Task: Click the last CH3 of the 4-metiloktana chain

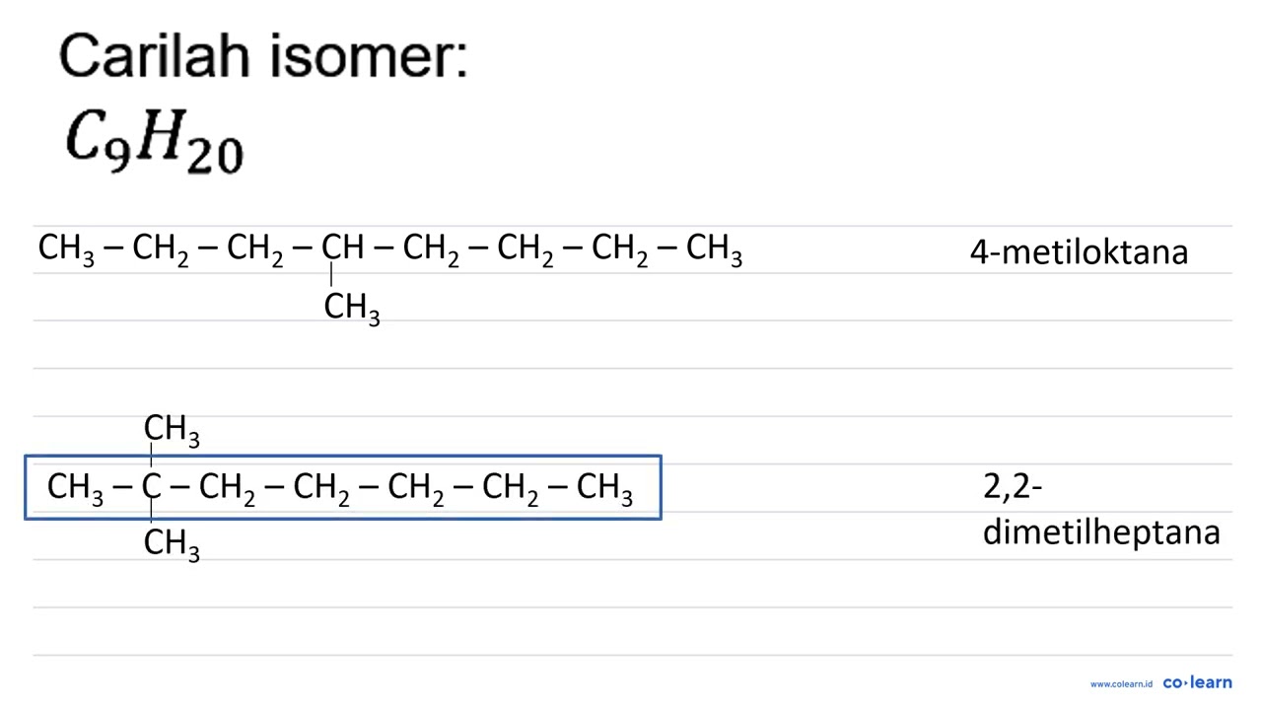Action: (714, 248)
